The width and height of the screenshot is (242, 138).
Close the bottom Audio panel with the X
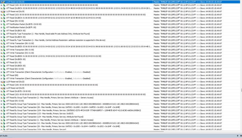click(x=241, y=136)
